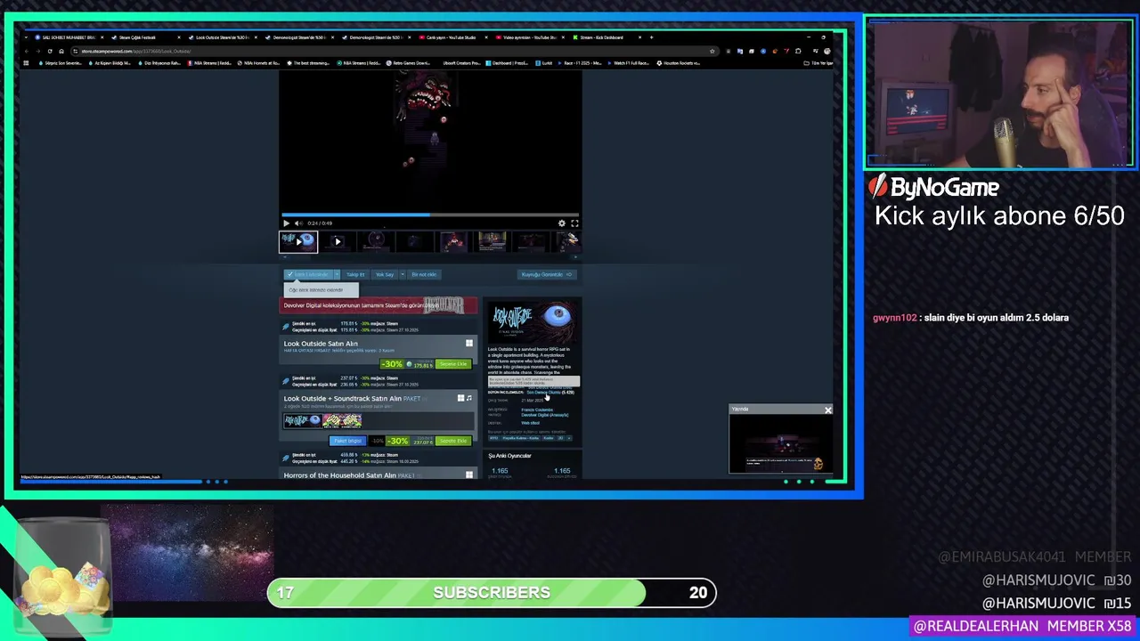Open the Web sitesi link

531,423
